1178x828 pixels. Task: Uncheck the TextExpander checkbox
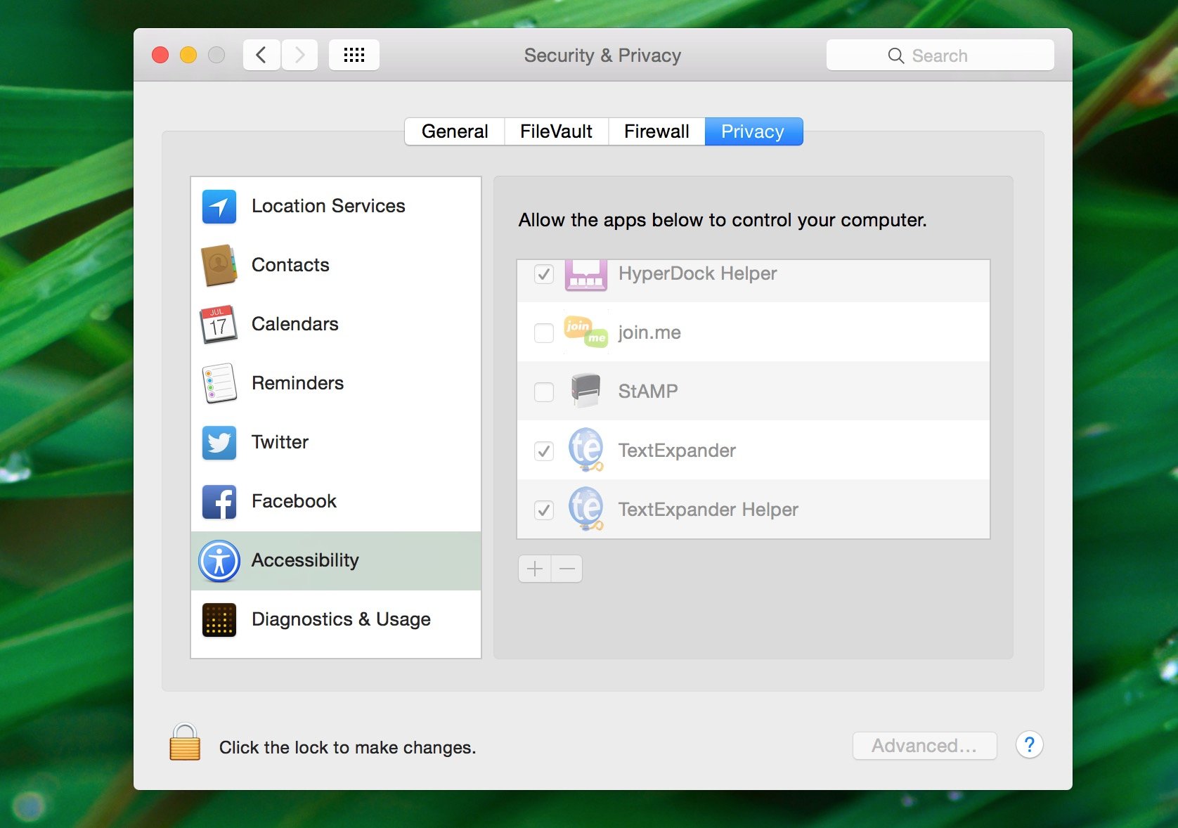tap(544, 451)
